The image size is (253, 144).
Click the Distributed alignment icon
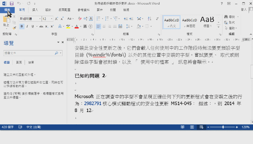click(x=121, y=26)
